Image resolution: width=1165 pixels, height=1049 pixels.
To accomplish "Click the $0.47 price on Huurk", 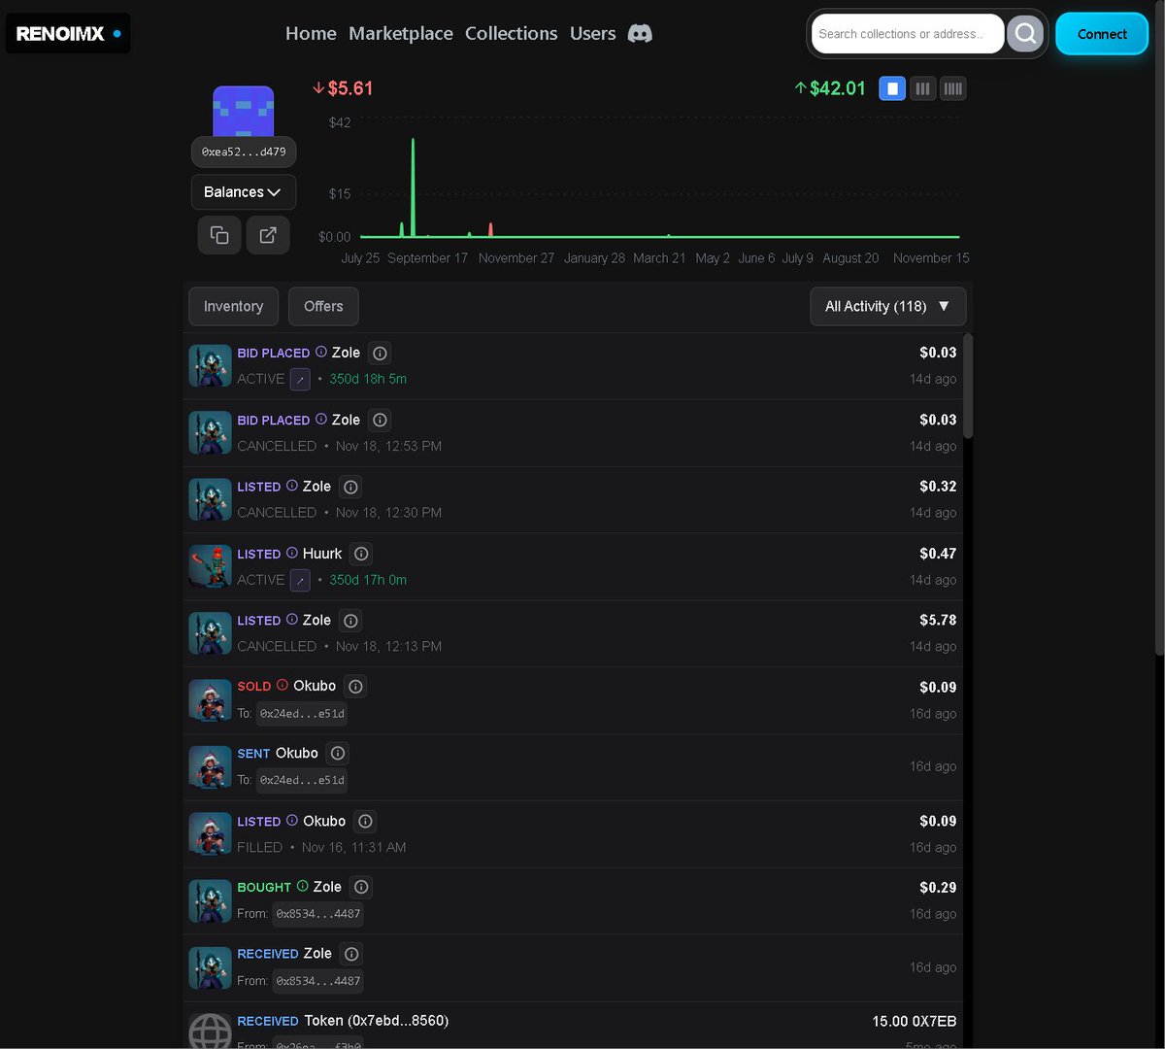I will point(938,554).
